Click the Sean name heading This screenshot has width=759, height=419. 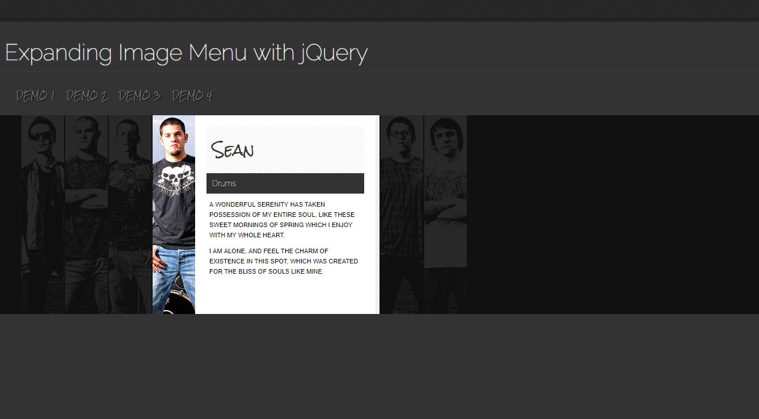coord(232,150)
